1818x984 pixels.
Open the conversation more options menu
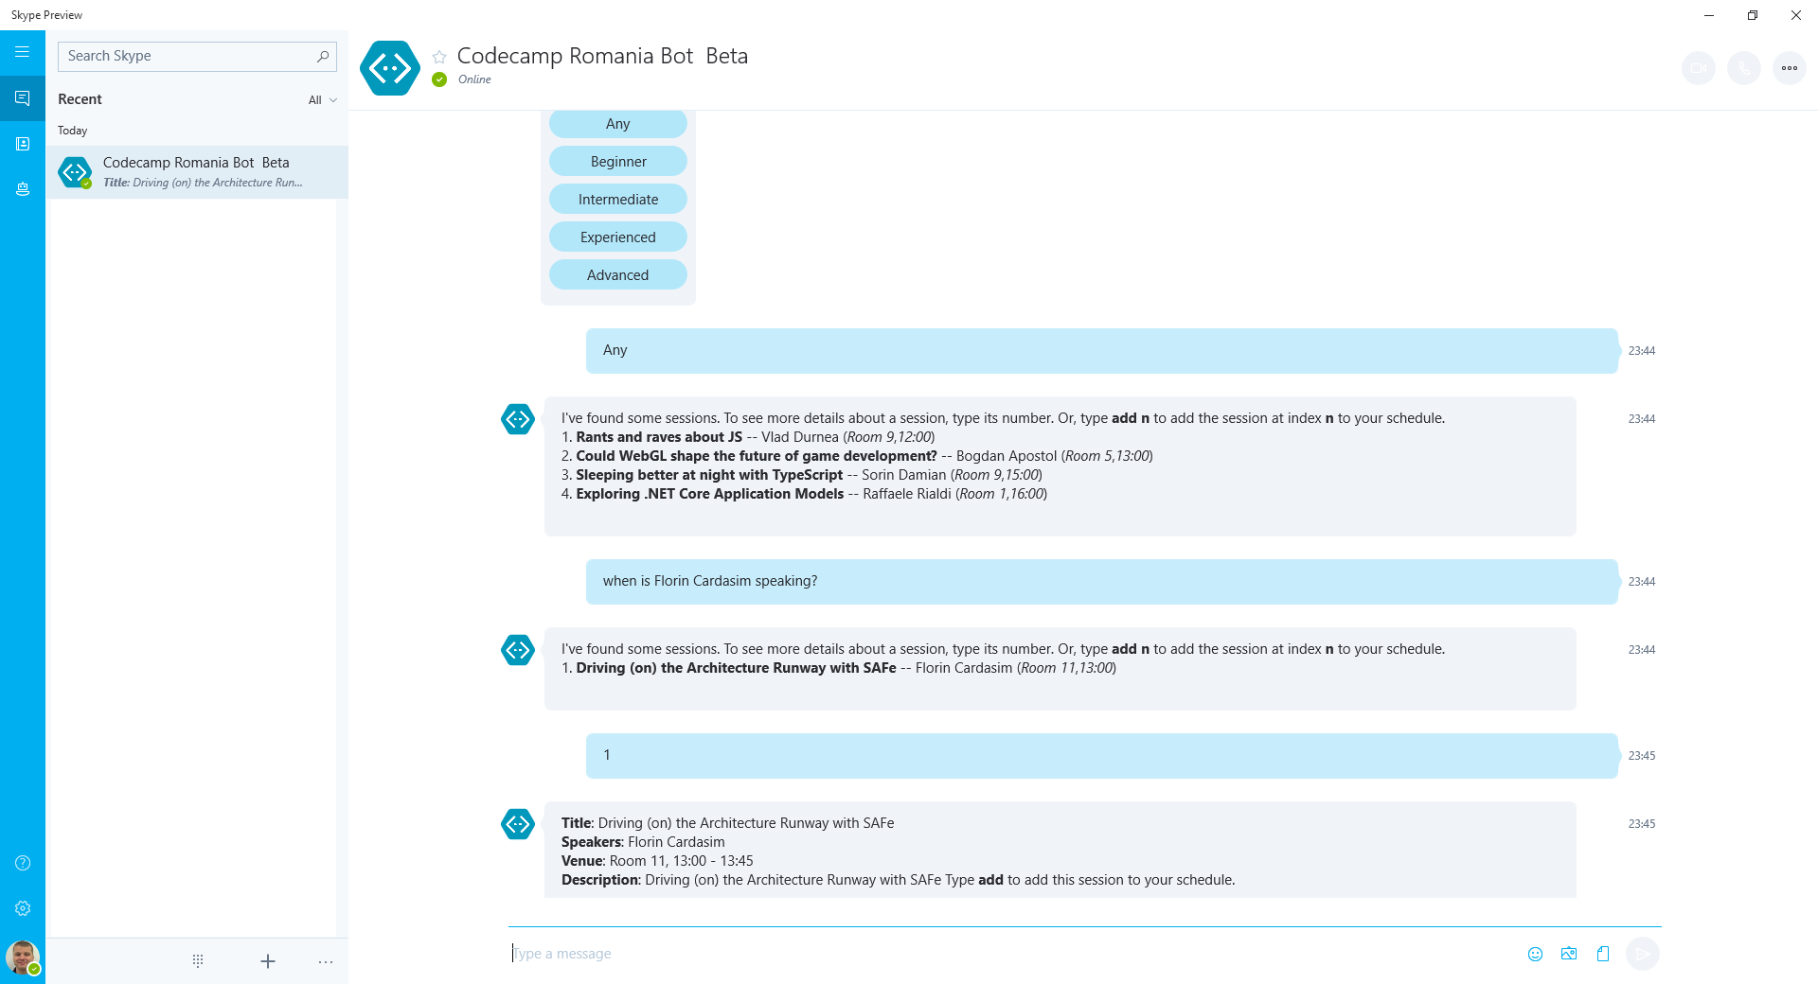pyautogui.click(x=1790, y=68)
